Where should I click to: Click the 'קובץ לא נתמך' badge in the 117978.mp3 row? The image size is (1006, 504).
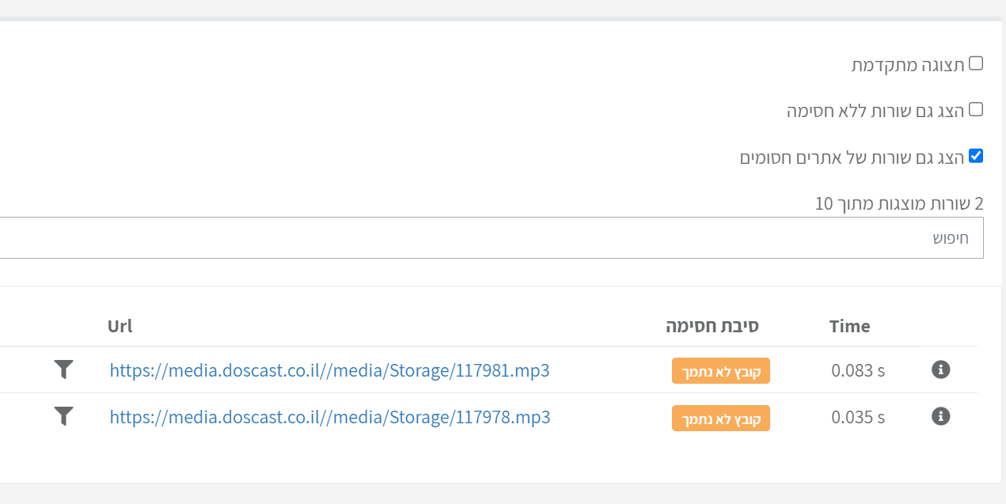[x=721, y=418]
